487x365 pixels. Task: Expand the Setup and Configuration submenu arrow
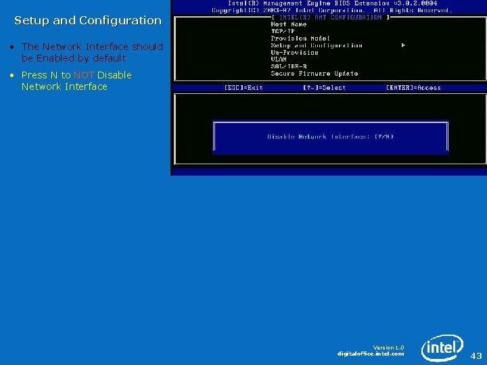point(403,45)
